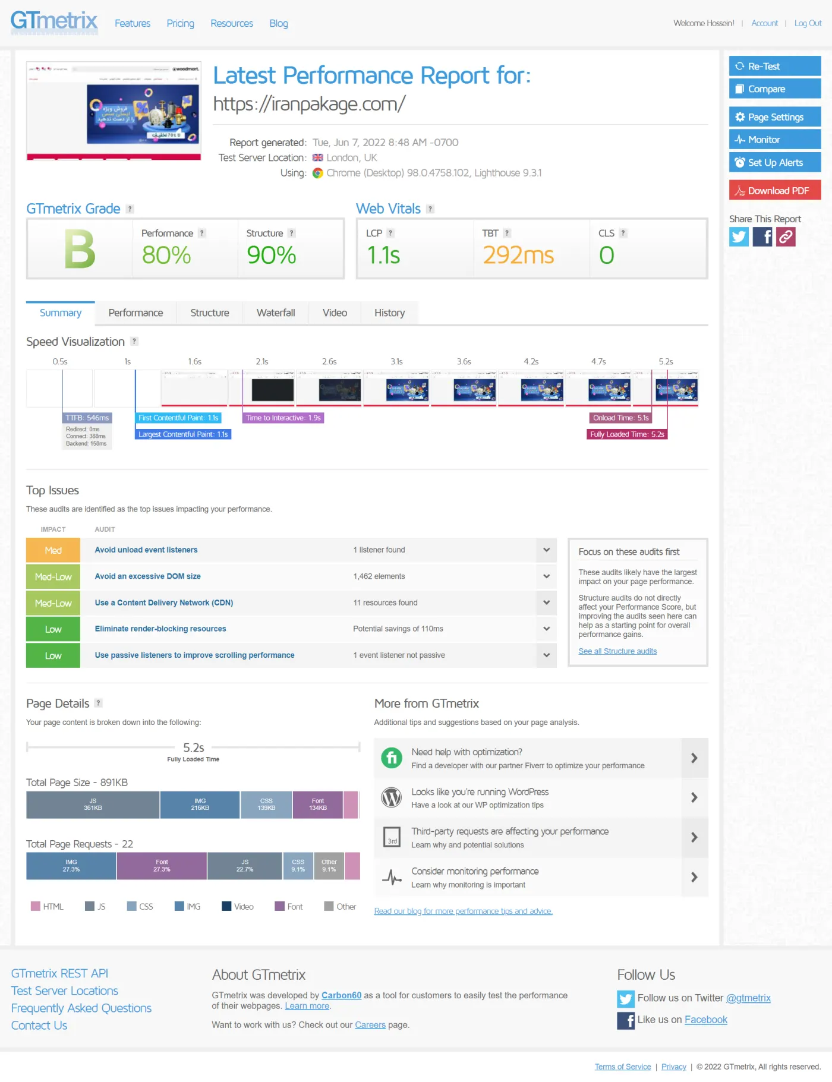The width and height of the screenshot is (832, 1082).
Task: Share report via Facebook icon
Action: 762,236
